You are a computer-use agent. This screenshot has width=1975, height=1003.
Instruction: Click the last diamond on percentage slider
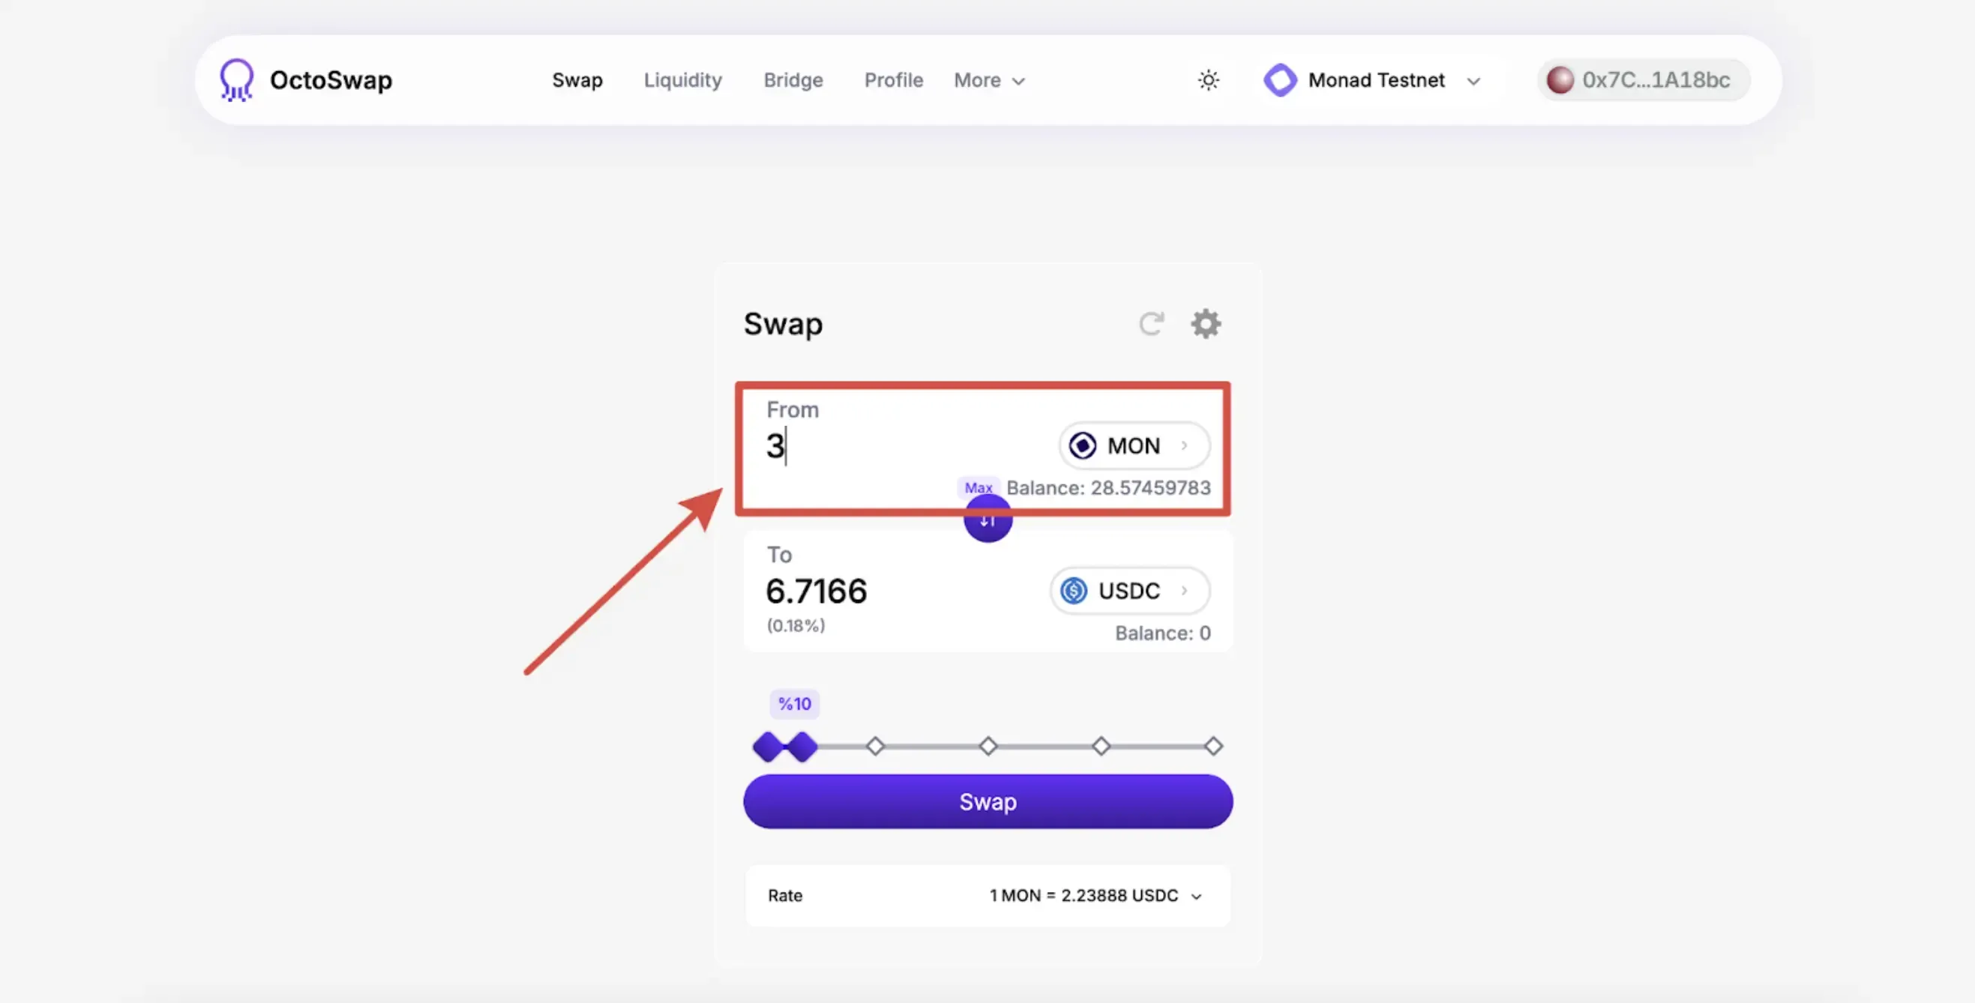[1213, 747]
